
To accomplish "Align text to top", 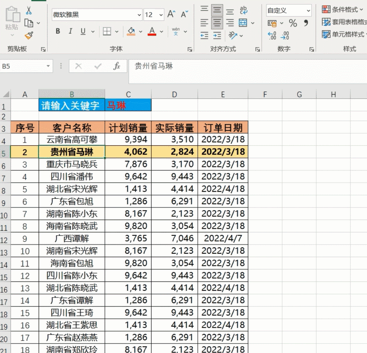I will tap(204, 9).
